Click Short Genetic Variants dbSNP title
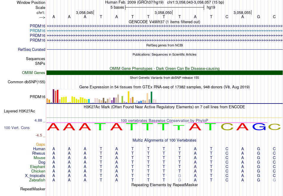This screenshot has width=283, height=196. click(x=164, y=78)
